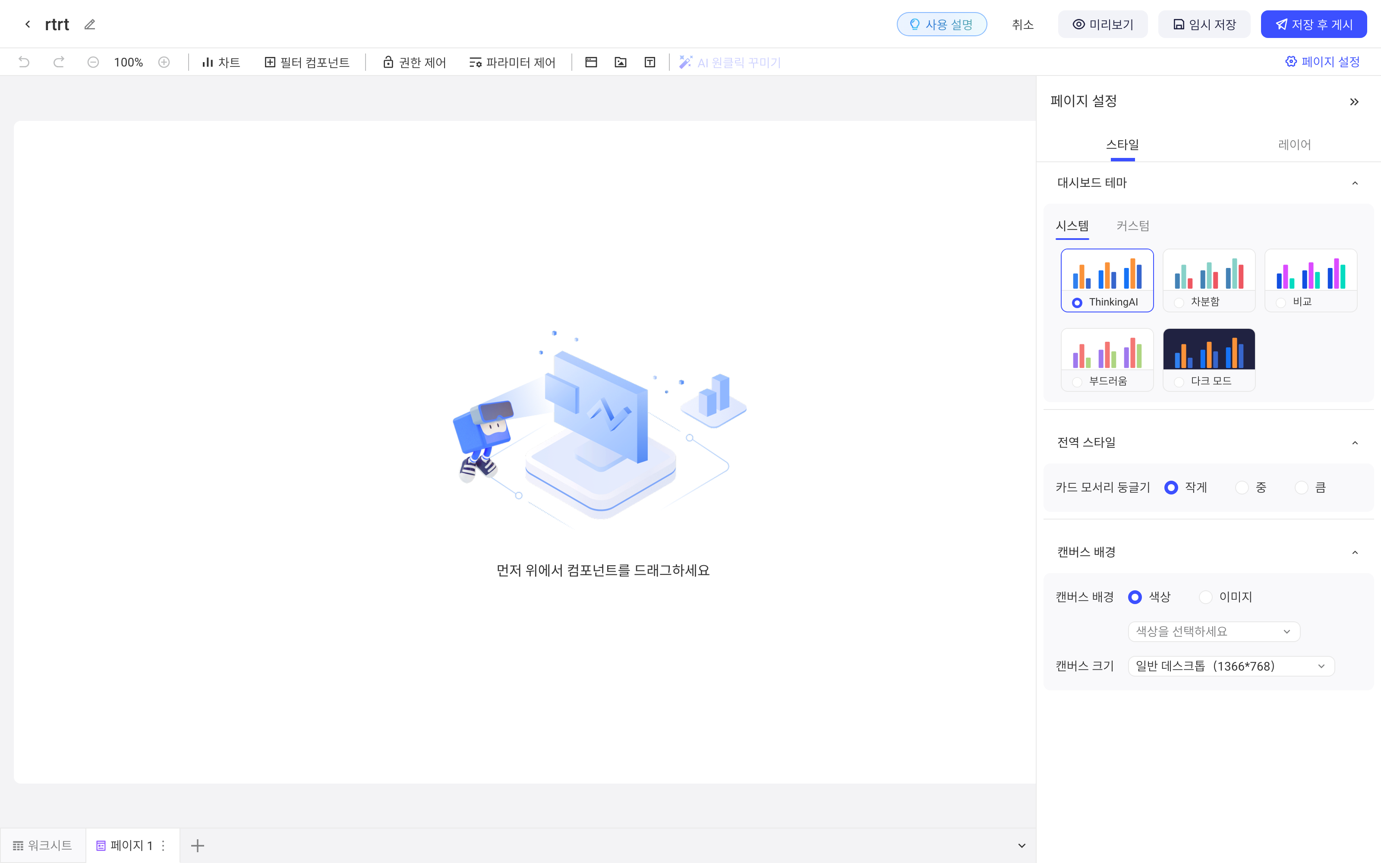
Task: Open 파라미터 제어
Action: 512,62
